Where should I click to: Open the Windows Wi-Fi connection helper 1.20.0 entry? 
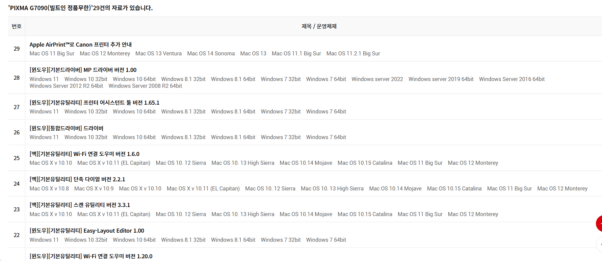pos(91,256)
